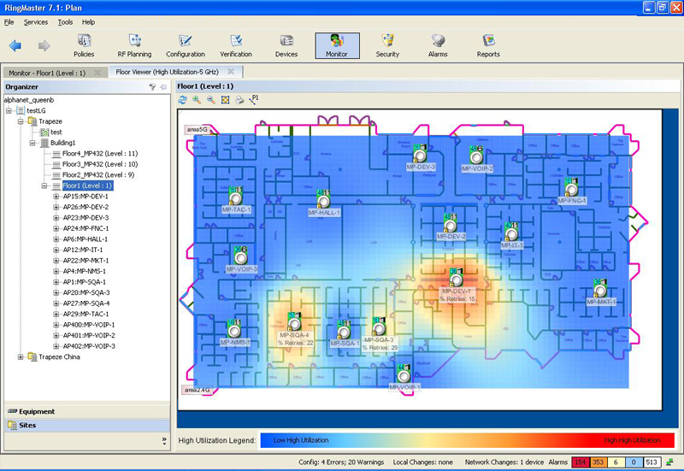The image size is (684, 471).
Task: Close the Monitor - Floor1 tab
Action: tap(97, 73)
